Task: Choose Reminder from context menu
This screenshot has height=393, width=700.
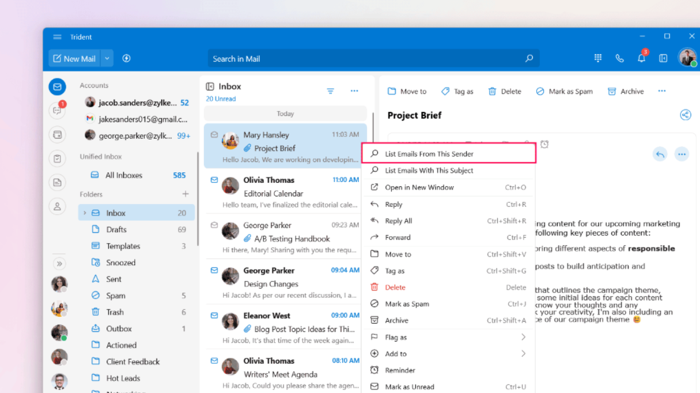Action: (448, 371)
